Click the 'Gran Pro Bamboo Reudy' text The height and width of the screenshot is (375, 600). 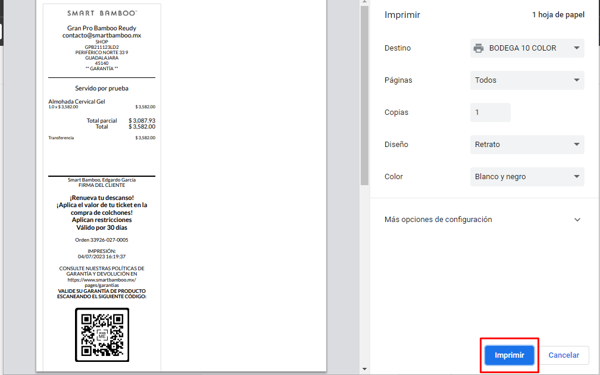pyautogui.click(x=102, y=28)
